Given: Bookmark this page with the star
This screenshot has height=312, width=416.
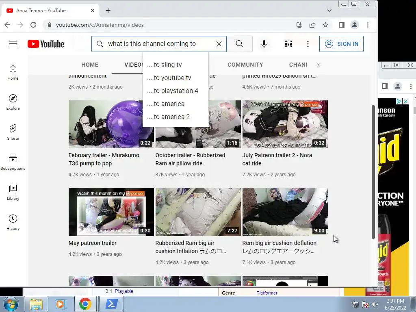Looking at the screenshot, I should tap(325, 25).
